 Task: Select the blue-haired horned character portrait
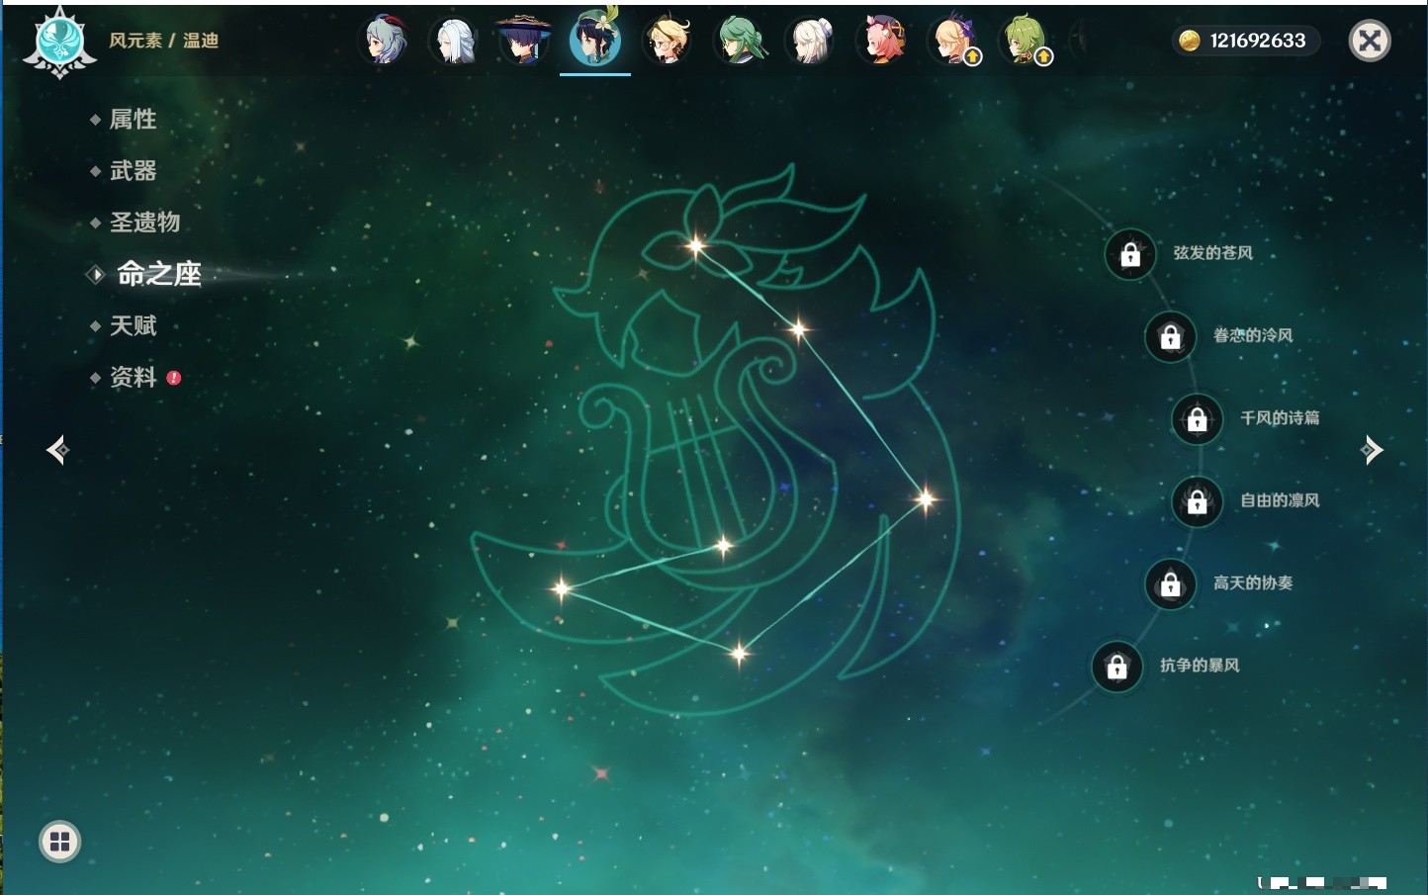click(x=386, y=41)
